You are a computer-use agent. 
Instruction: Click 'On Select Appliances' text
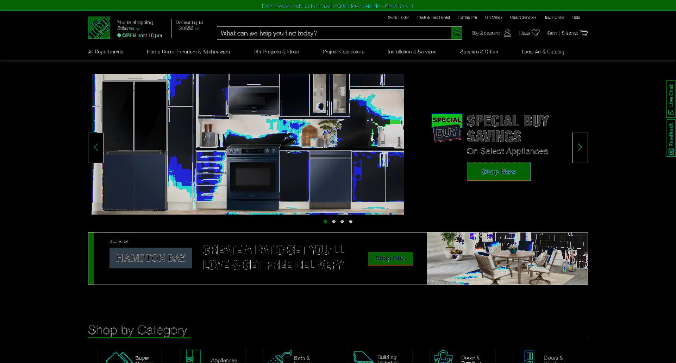[x=507, y=151]
